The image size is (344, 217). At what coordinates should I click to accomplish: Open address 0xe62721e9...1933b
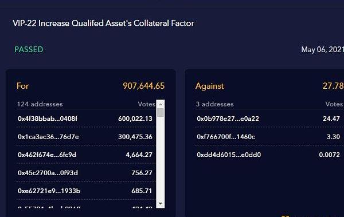pos(49,191)
